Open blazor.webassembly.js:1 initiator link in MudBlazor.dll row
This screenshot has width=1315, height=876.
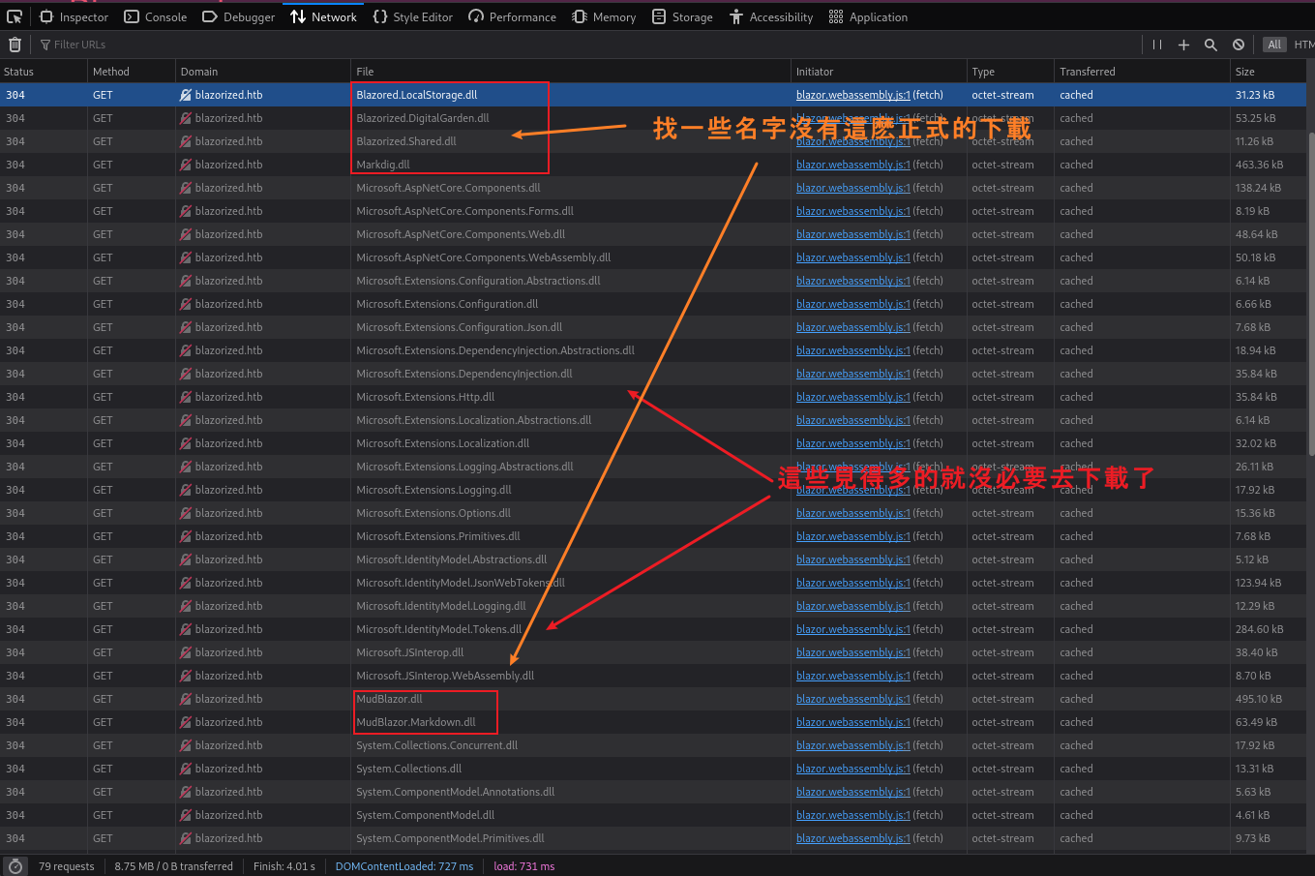(x=852, y=699)
